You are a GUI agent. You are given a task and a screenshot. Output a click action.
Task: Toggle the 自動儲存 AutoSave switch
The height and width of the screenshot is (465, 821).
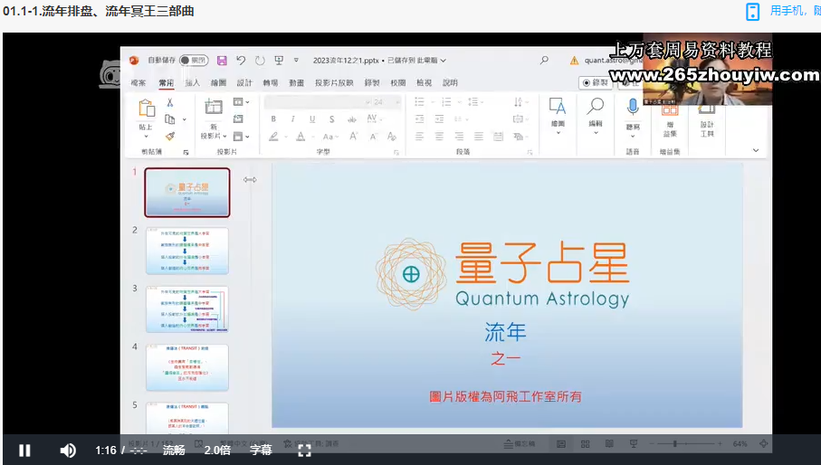tap(193, 60)
